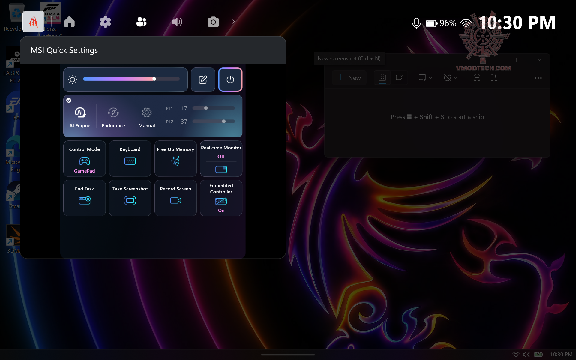Click the text extractor icon in Snipping Tool
This screenshot has height=360, width=576.
point(477,78)
